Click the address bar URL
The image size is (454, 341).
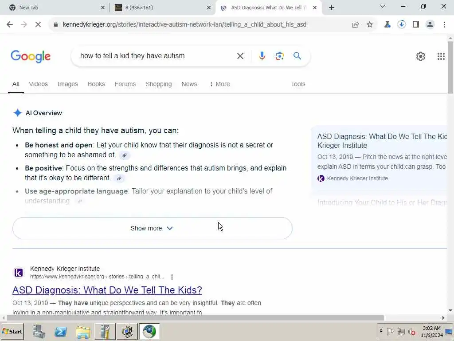pyautogui.click(x=184, y=25)
